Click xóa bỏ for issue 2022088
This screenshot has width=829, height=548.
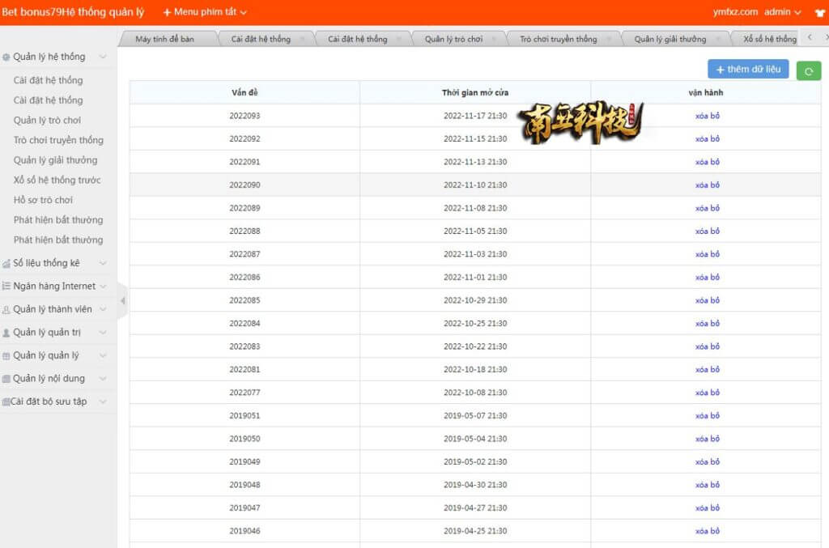[708, 231]
